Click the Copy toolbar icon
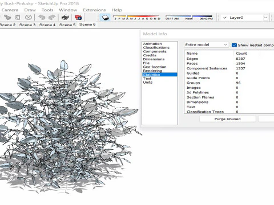This screenshot has width=274, height=205. tap(7, 18)
